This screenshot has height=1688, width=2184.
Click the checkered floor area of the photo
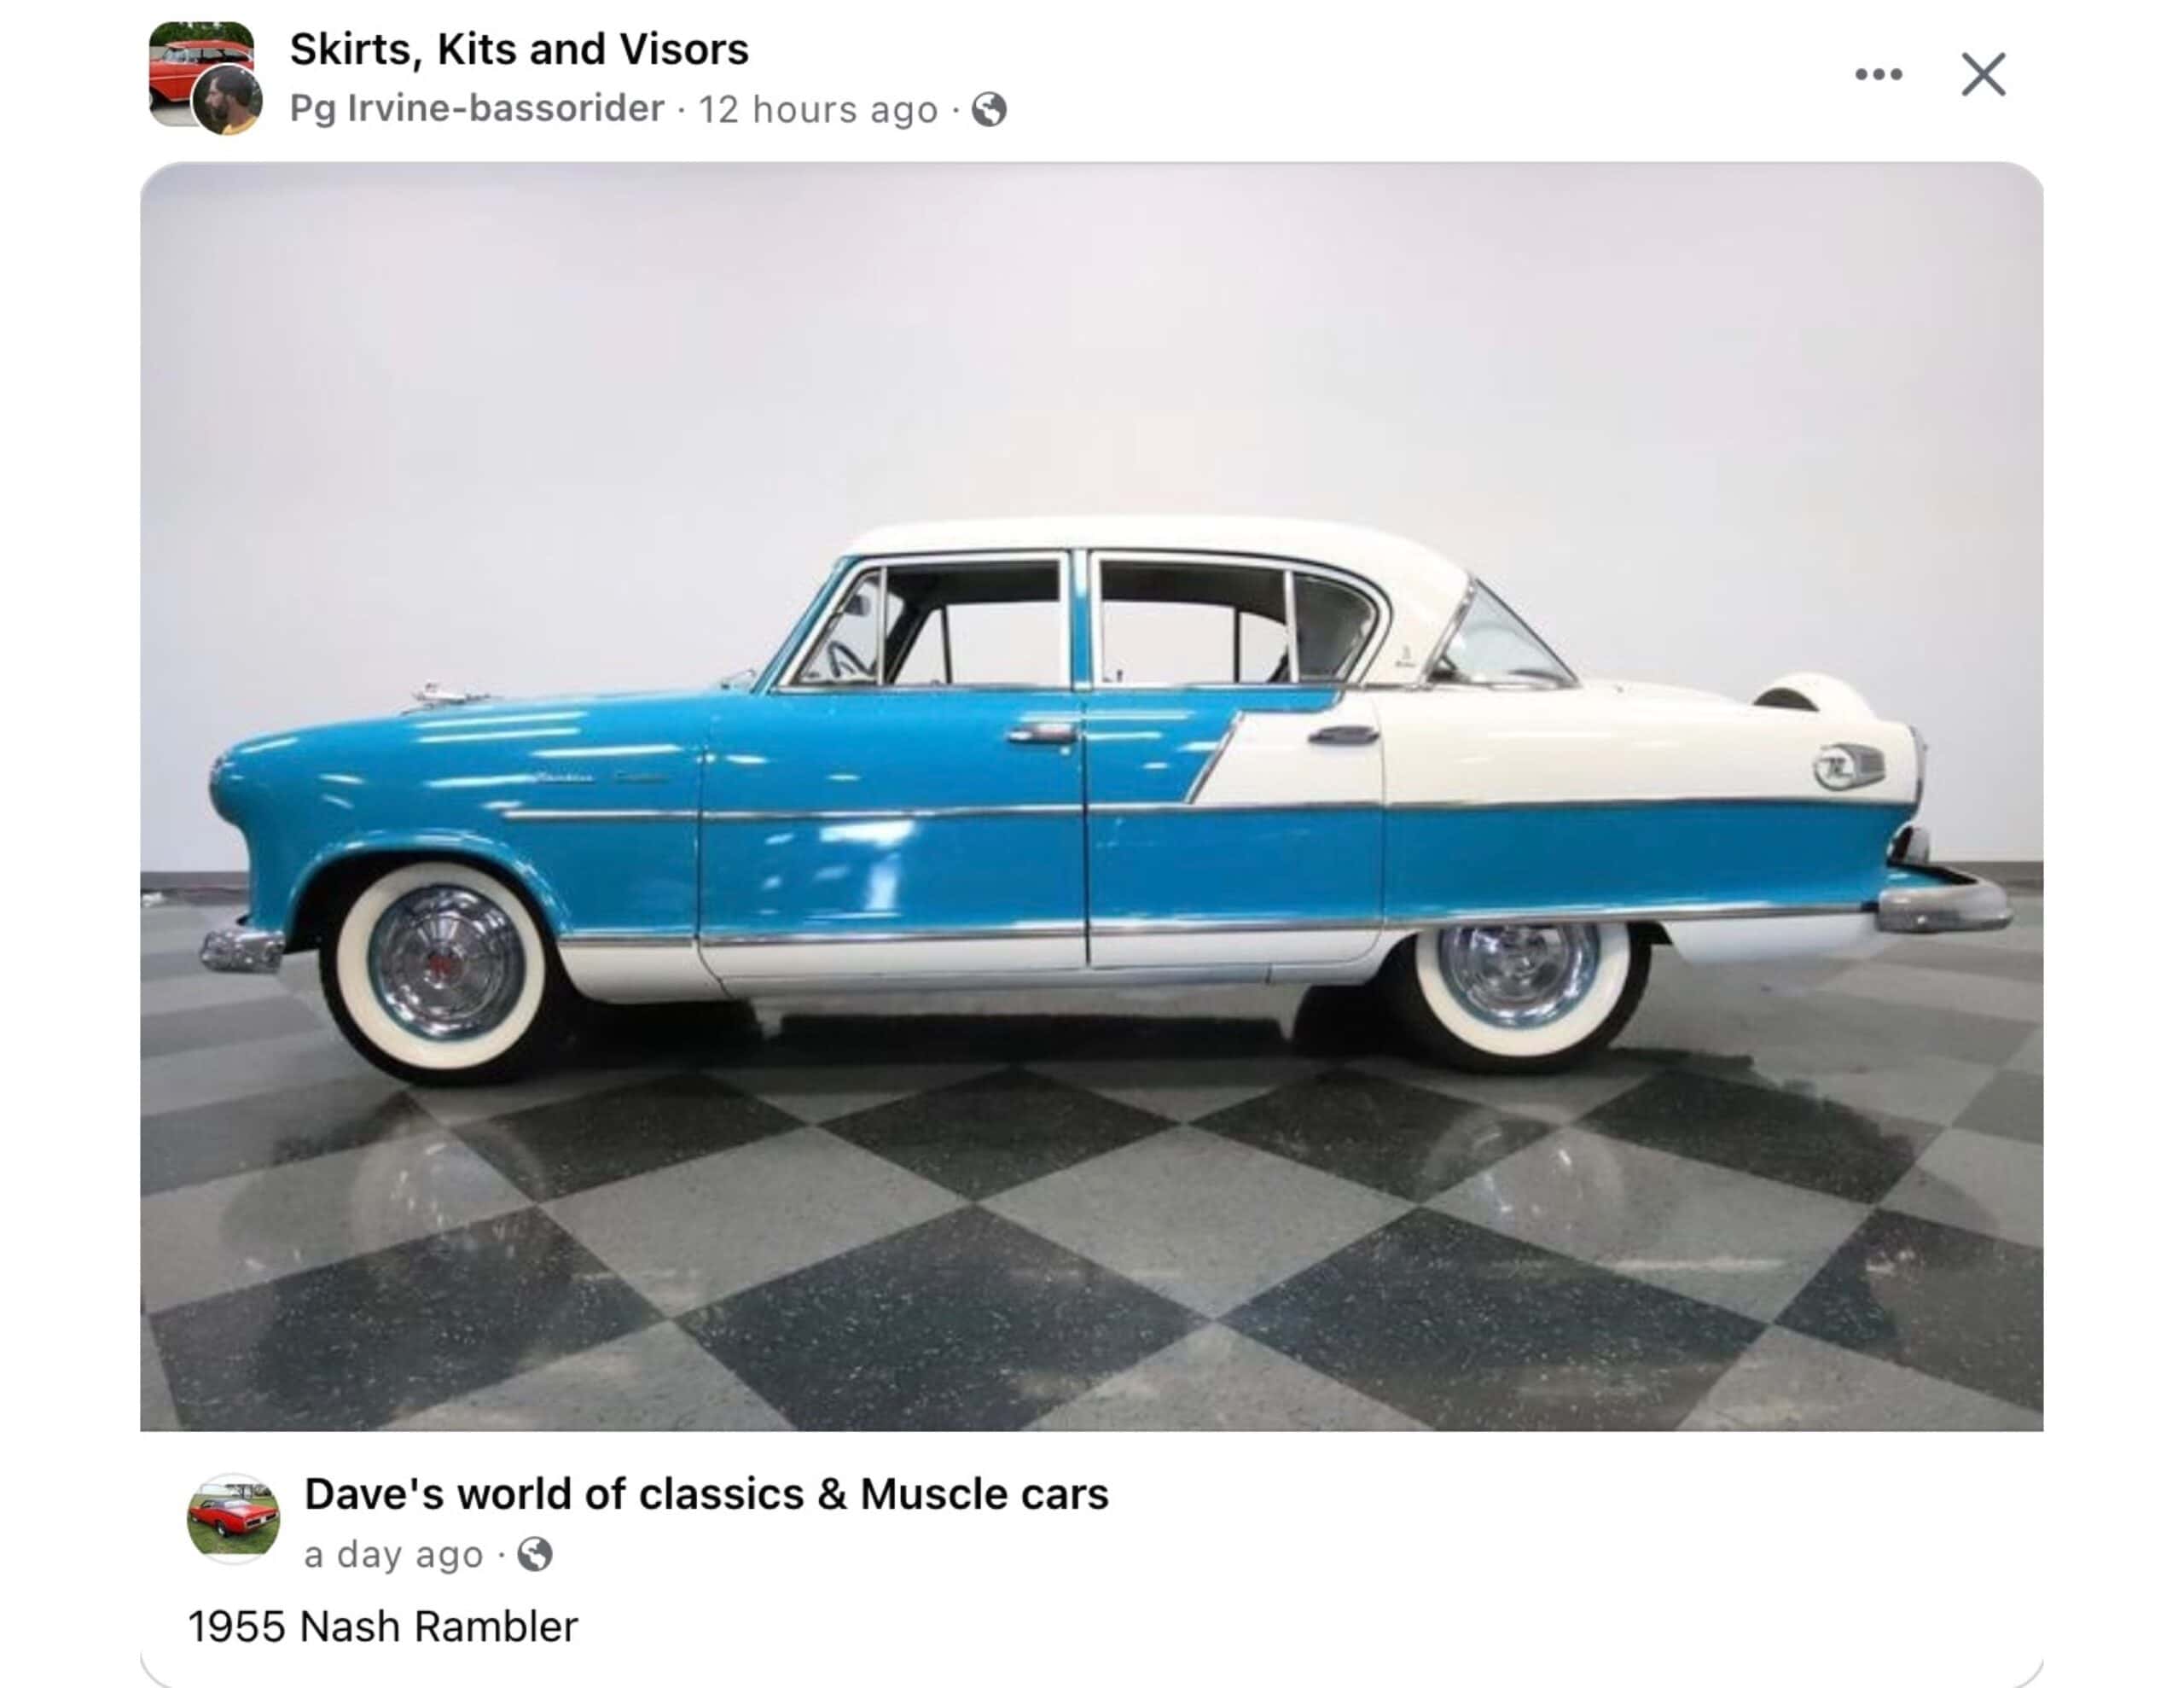tap(1091, 1251)
